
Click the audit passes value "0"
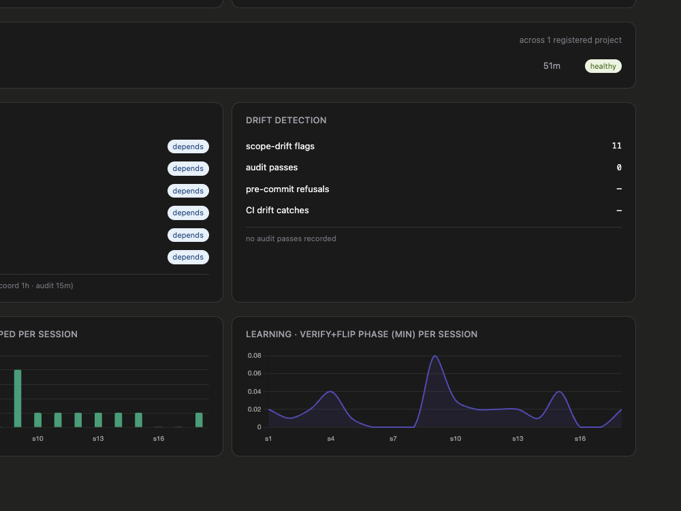click(x=619, y=168)
